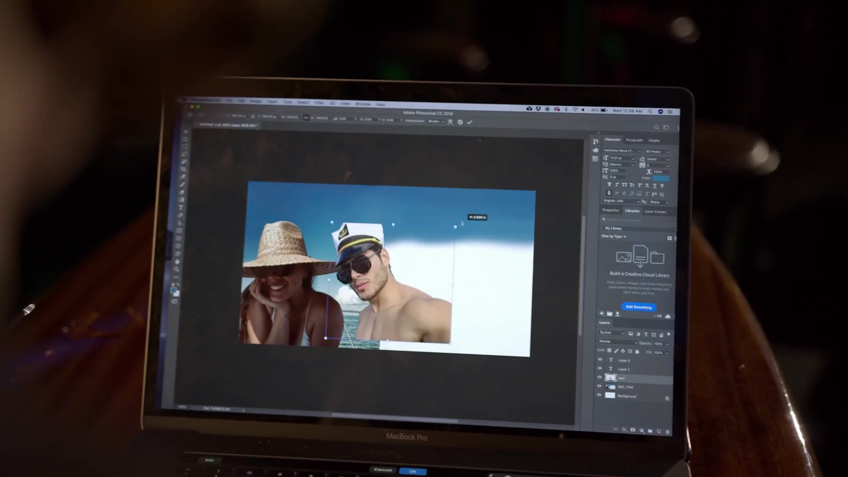Screen dimensions: 848x477
Task: Delete the selected layer with trash icon
Action: (667, 432)
